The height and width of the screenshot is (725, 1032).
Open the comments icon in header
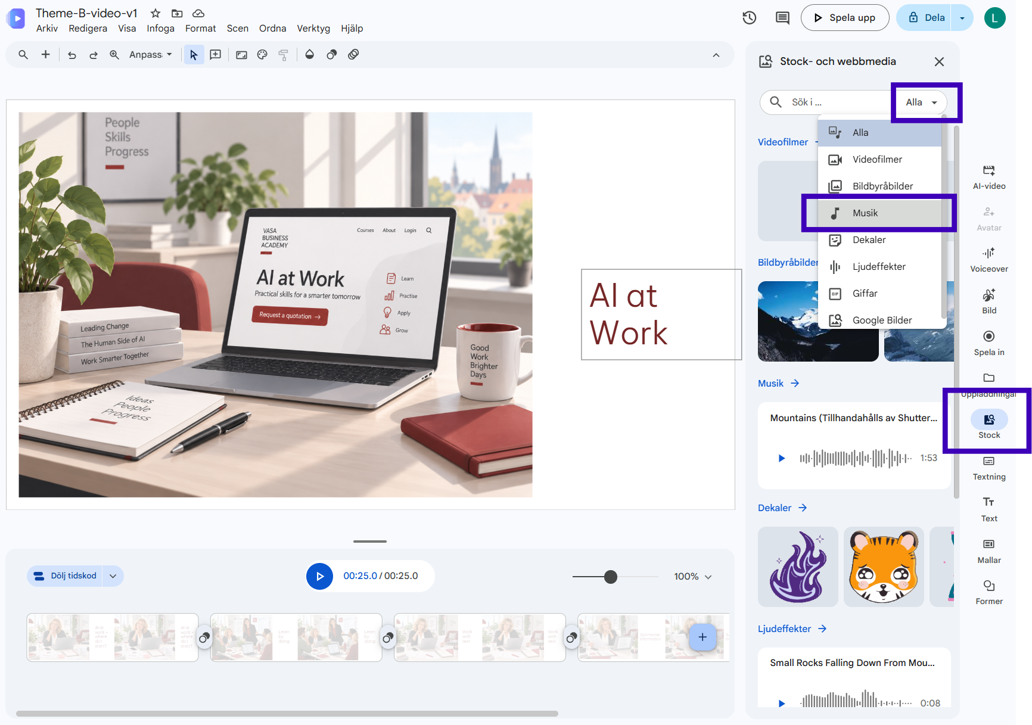(x=782, y=18)
